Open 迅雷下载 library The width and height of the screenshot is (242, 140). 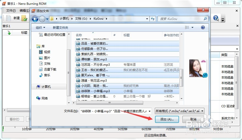point(48,69)
